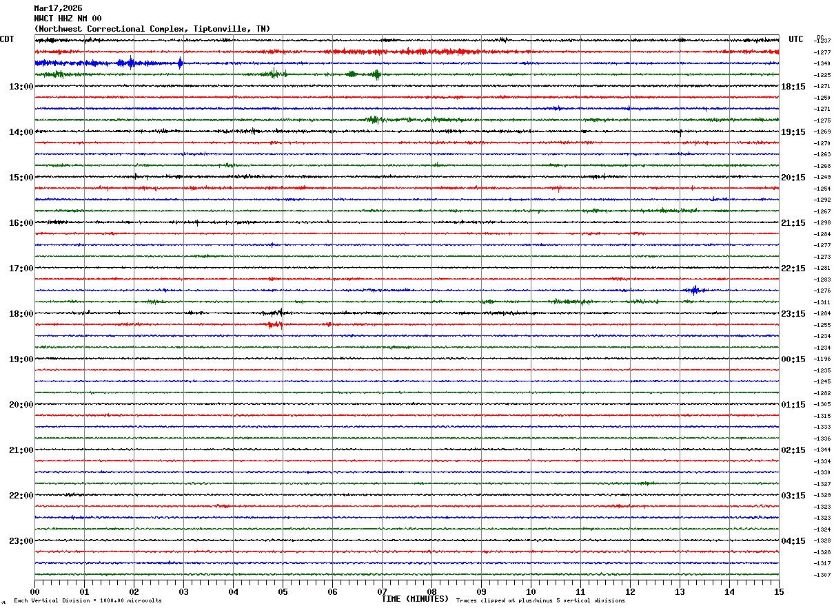The height and width of the screenshot is (610, 834).
Task: Click the Traces clipped at plus/minus 5 divisions note
Action: click(x=540, y=601)
